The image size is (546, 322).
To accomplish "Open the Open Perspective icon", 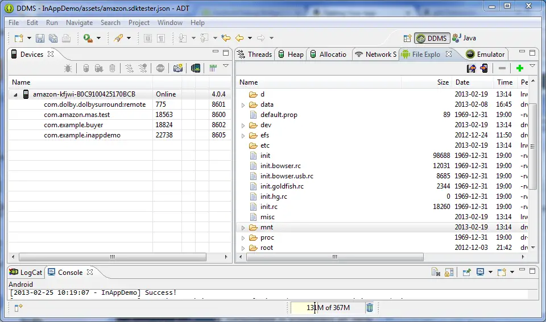I will pyautogui.click(x=407, y=38).
